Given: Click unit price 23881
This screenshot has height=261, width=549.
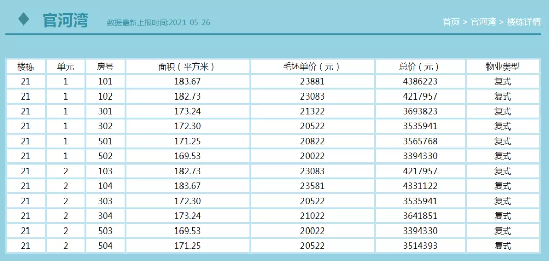Looking at the screenshot, I should (312, 82).
